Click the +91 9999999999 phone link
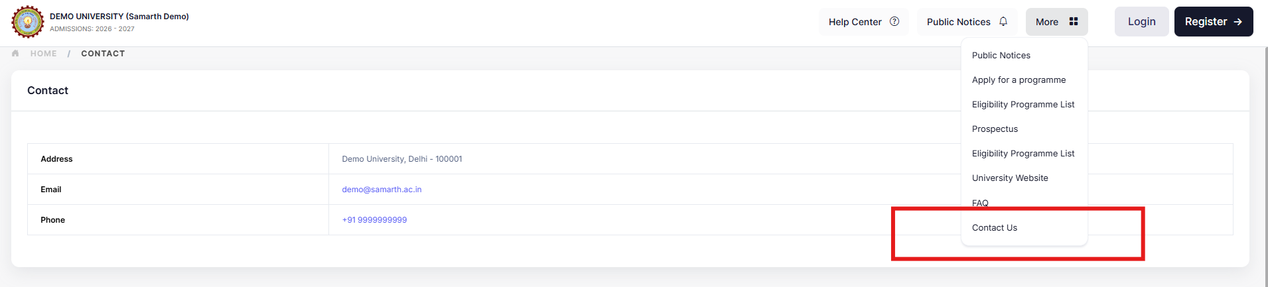The height and width of the screenshot is (287, 1268). click(x=374, y=220)
